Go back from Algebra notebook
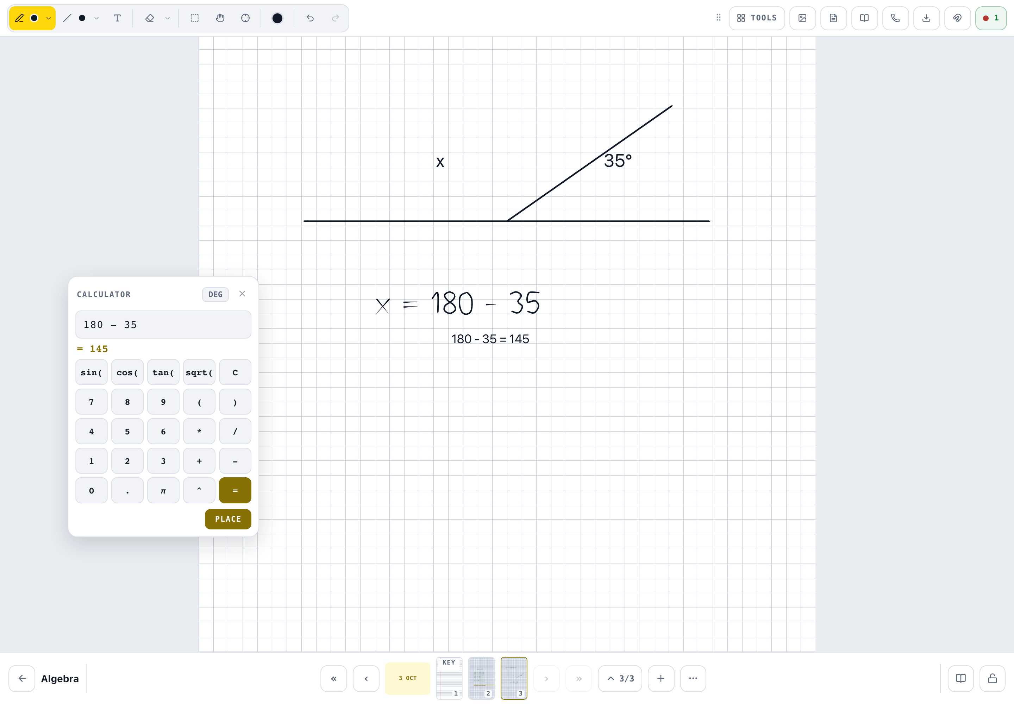1014x704 pixels. (22, 678)
